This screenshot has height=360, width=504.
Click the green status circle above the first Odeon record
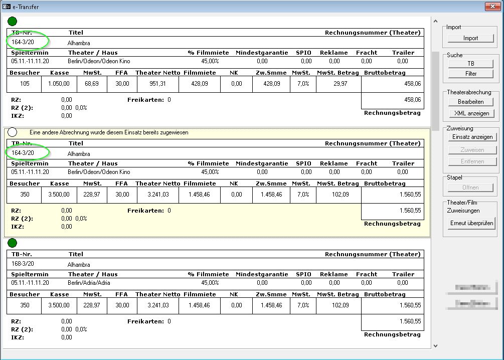[x=13, y=22]
